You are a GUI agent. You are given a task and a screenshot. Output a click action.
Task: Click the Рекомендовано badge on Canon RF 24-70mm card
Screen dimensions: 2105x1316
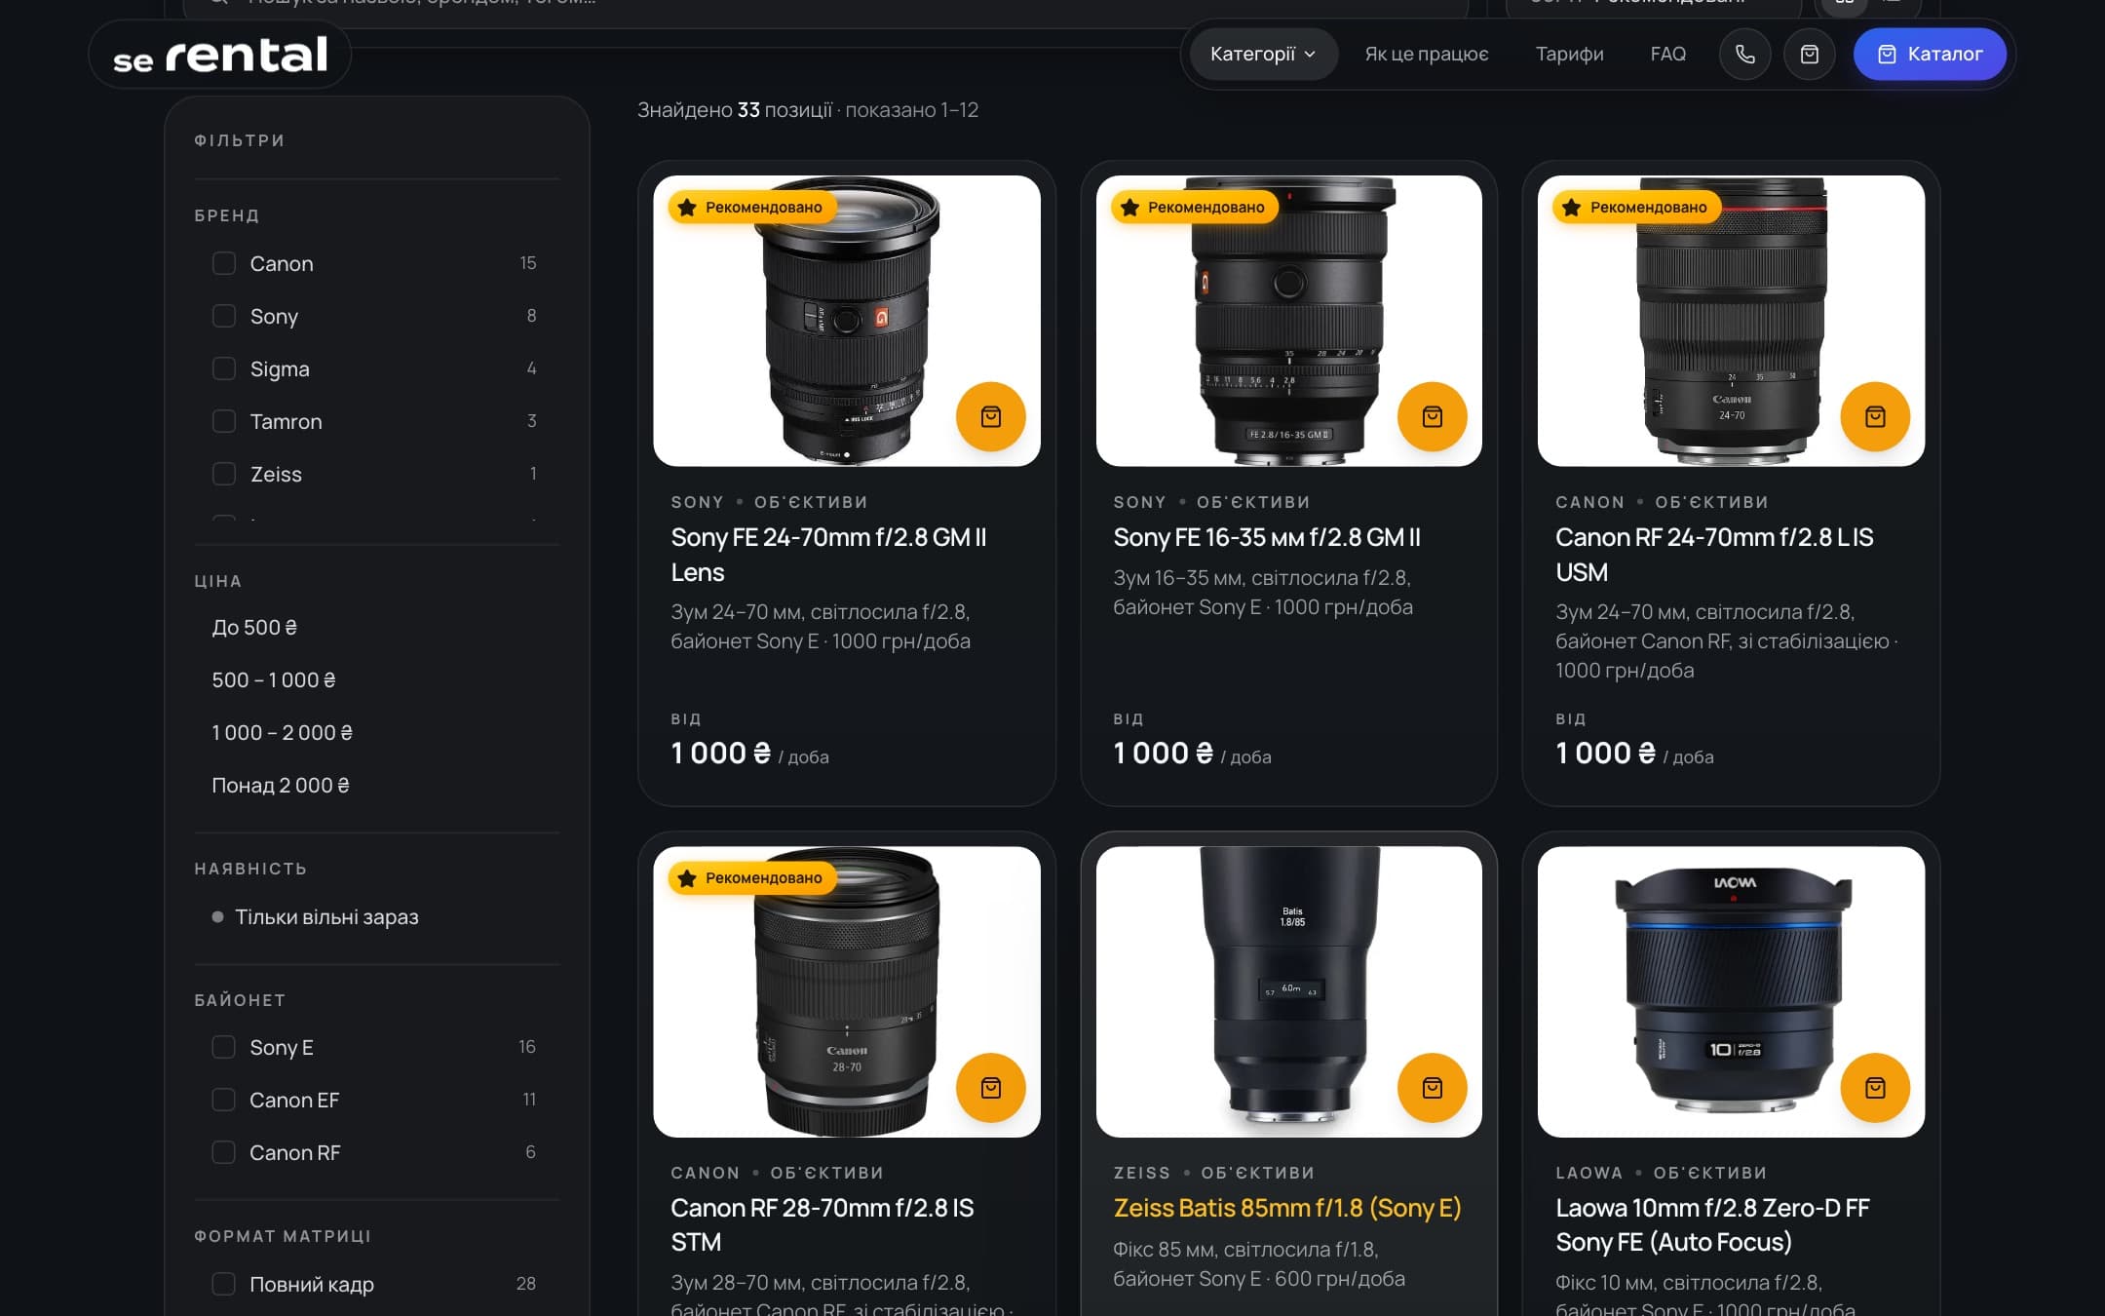tap(1636, 207)
